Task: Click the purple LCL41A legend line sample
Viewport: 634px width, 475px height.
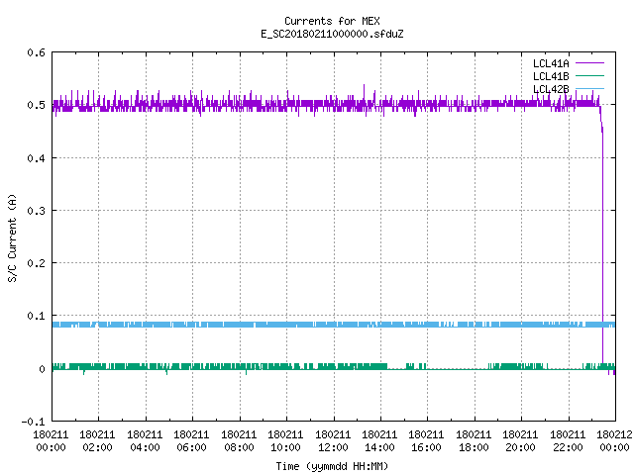Action: pos(589,63)
